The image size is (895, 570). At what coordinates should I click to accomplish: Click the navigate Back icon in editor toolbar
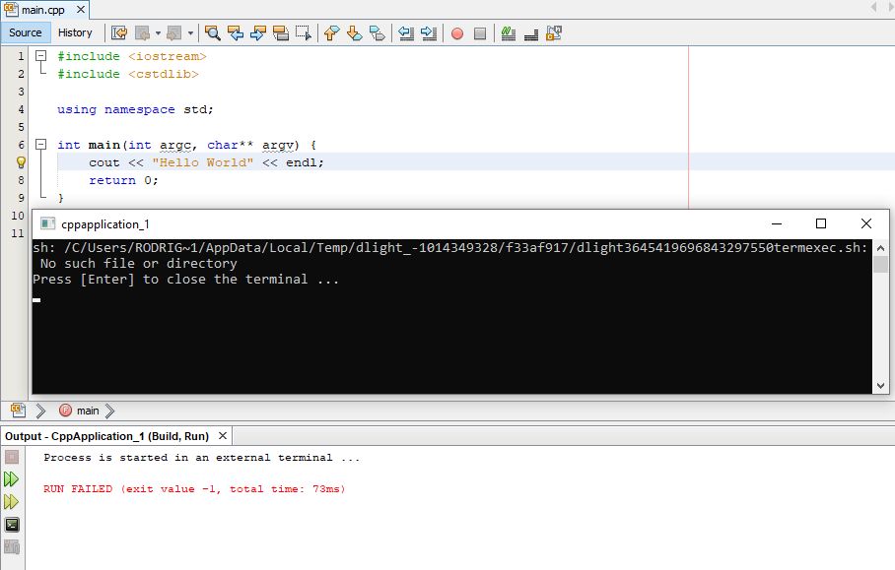point(142,33)
